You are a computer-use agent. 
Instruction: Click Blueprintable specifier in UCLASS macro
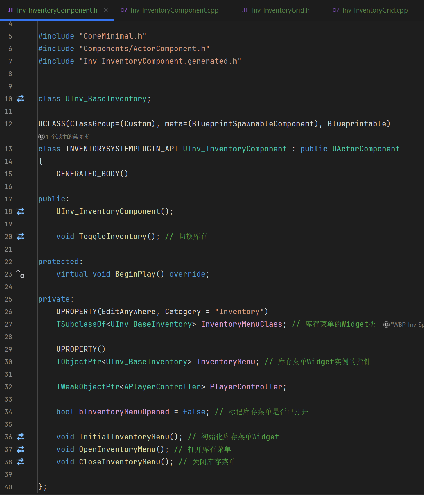click(x=357, y=124)
